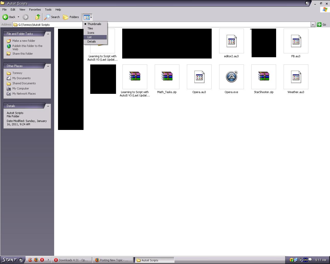Select the Opera.exe file icon
The height and width of the screenshot is (264, 330).
click(x=231, y=77)
